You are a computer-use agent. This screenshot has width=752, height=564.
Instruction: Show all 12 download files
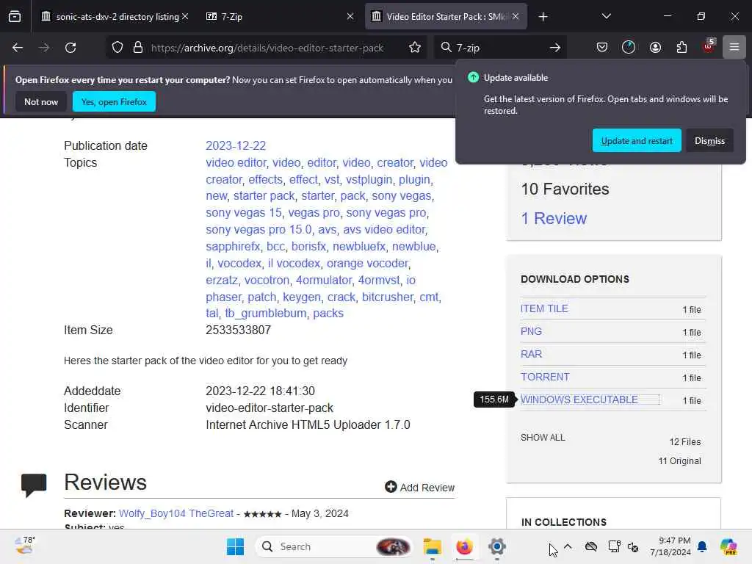[x=543, y=438]
